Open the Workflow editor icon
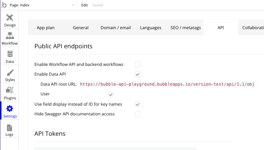This screenshot has width=264, height=150. (10, 36)
